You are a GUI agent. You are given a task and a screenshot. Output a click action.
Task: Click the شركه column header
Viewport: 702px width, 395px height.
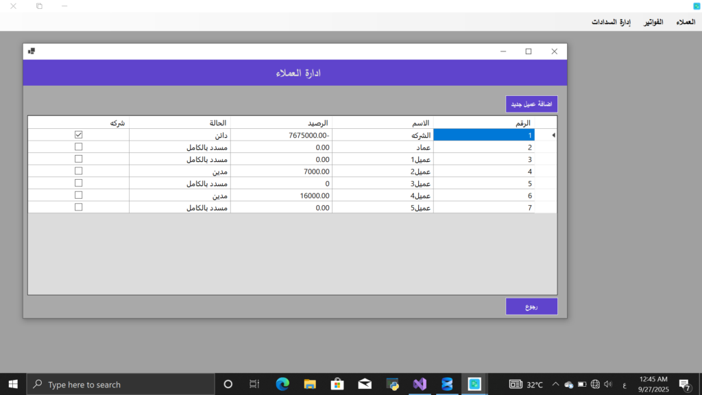78,123
